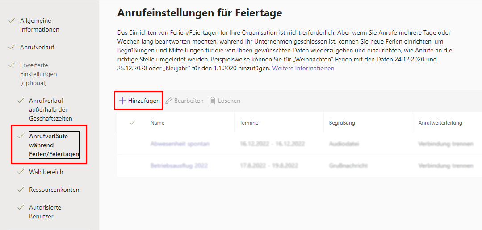Open the Betriebsausflug 2022 entry
This screenshot has height=230, width=482.
click(179, 165)
